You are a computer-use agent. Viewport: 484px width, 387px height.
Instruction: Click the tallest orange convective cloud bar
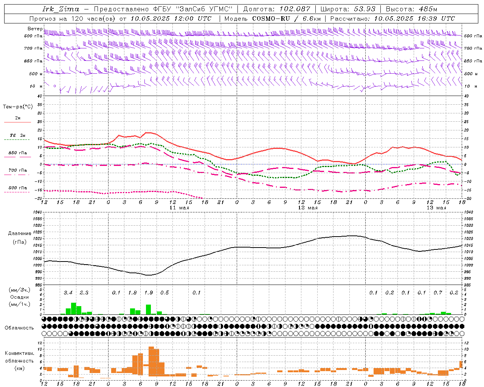[x=151, y=361]
